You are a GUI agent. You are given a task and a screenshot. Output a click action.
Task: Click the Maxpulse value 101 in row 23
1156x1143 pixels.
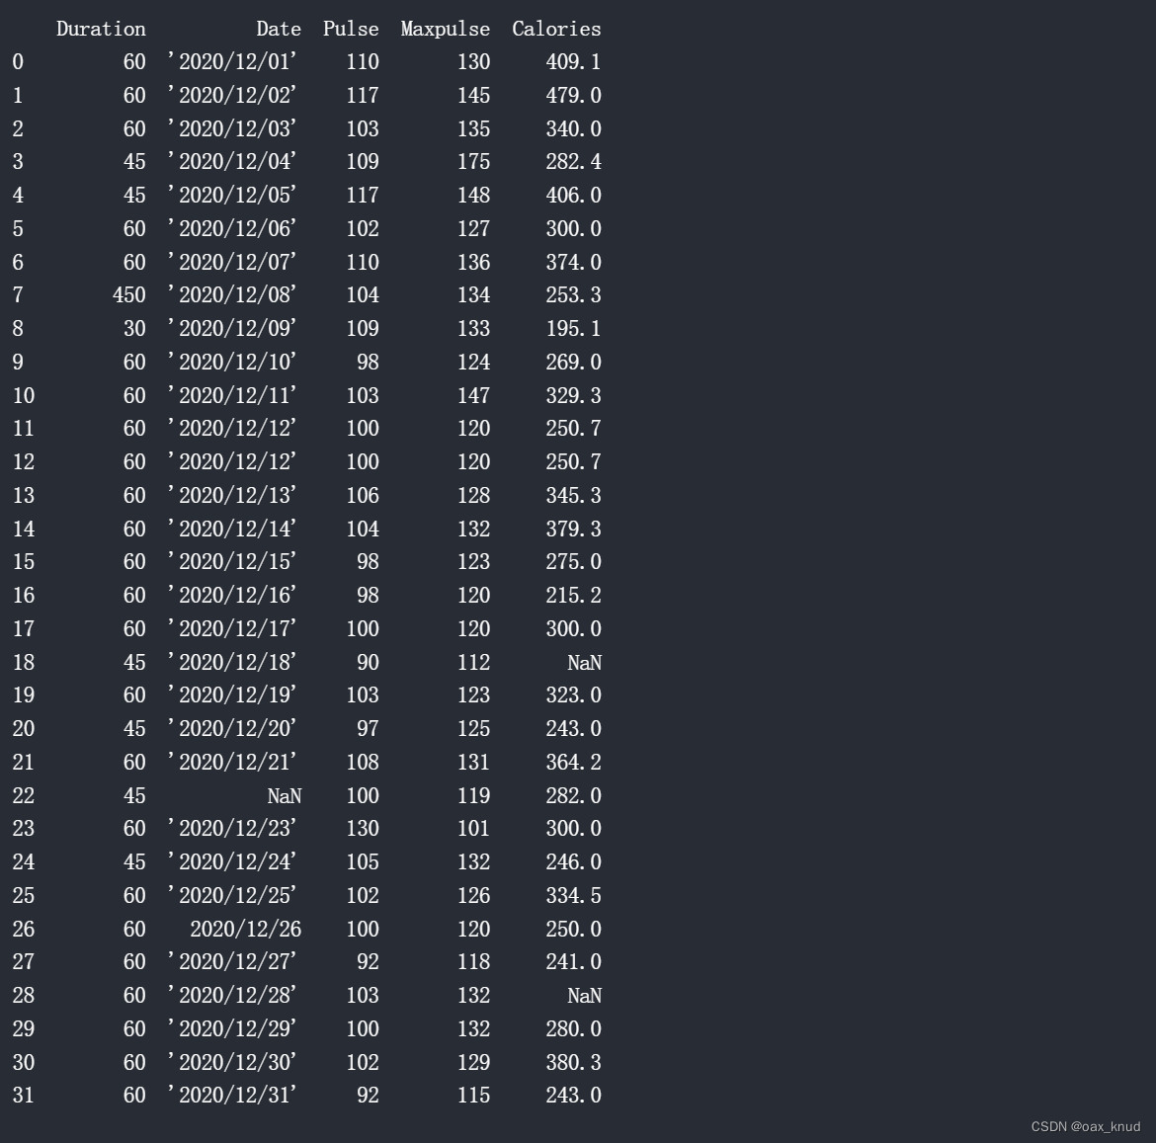point(473,828)
